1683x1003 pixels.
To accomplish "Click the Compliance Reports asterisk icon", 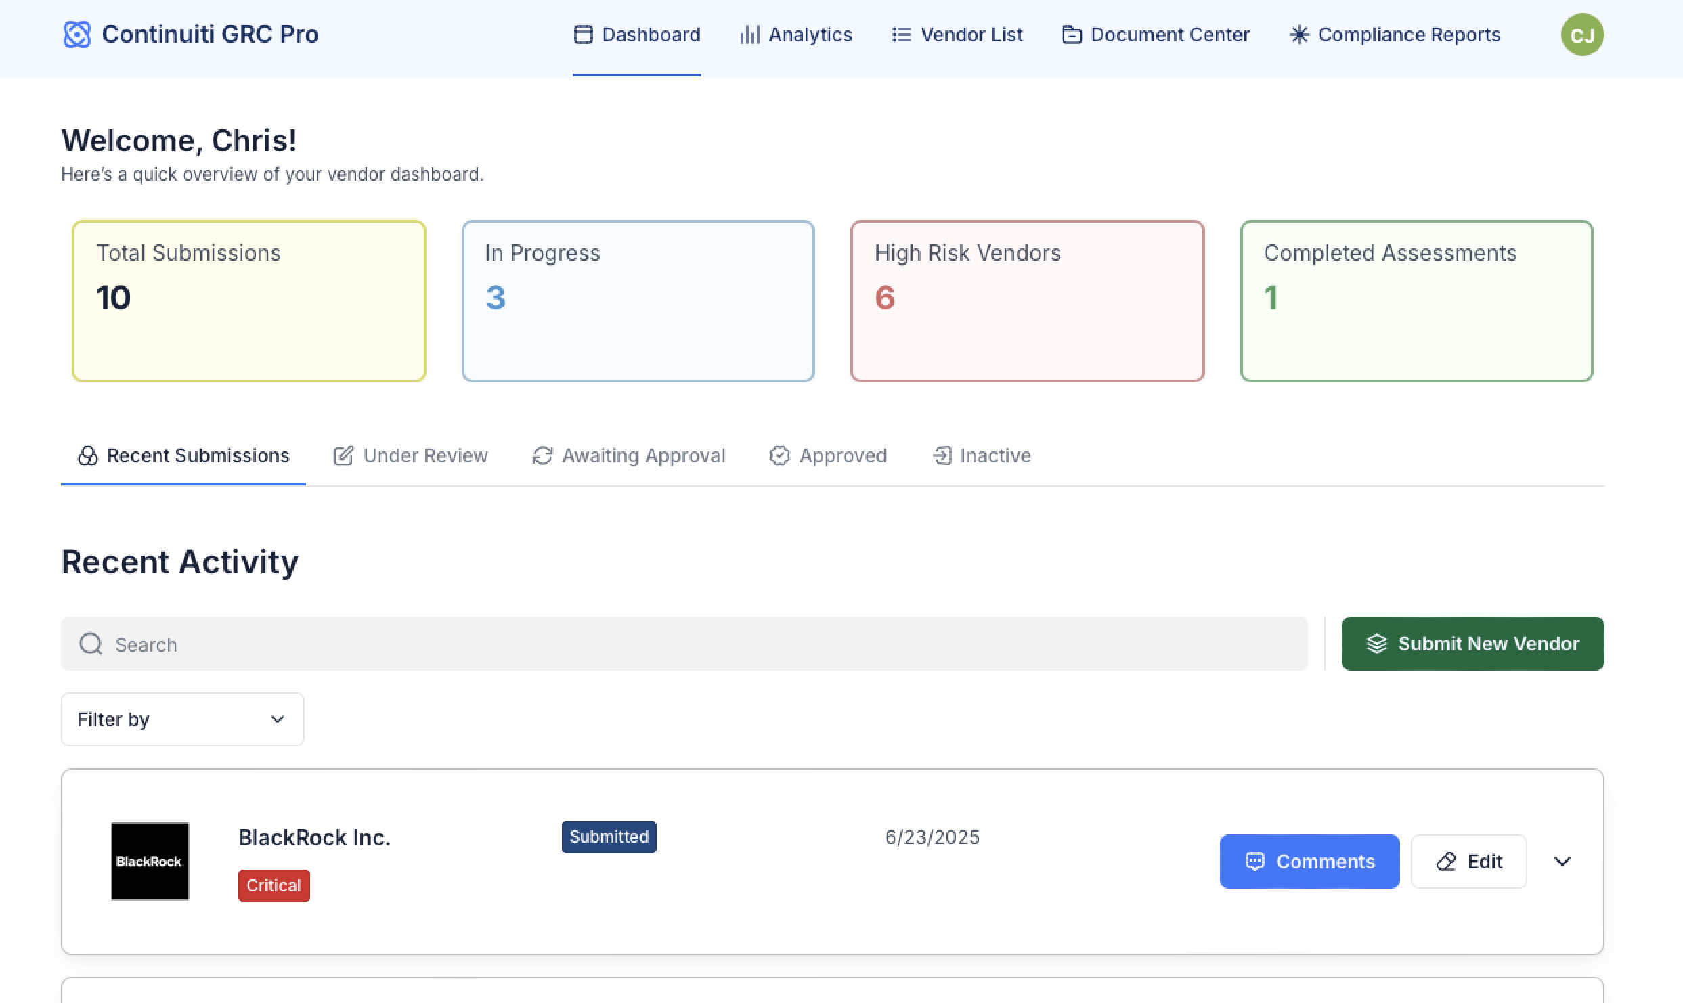I will 1299,35.
